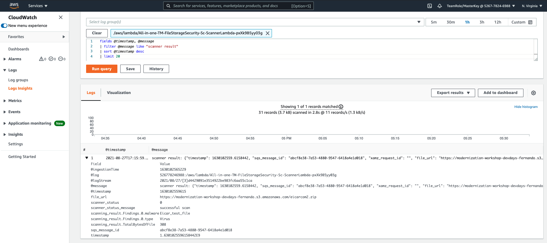Select the 30m time range

point(451,22)
